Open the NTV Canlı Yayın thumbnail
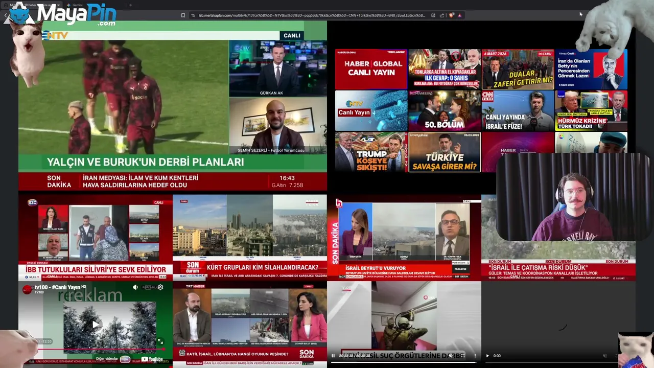This screenshot has width=654, height=368. (371, 110)
